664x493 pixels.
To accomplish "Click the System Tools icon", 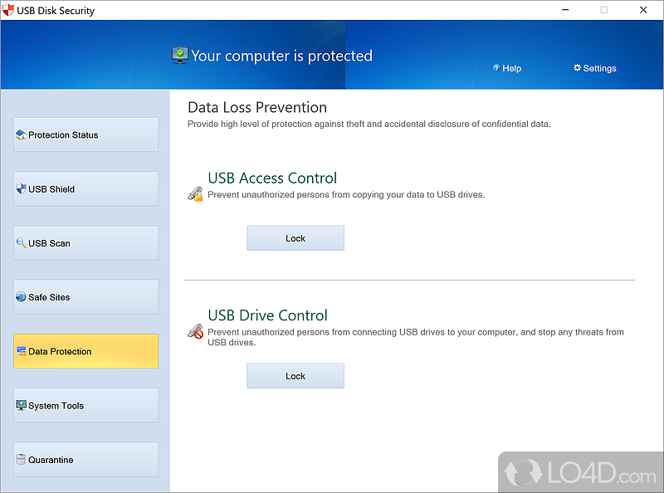I will (22, 406).
